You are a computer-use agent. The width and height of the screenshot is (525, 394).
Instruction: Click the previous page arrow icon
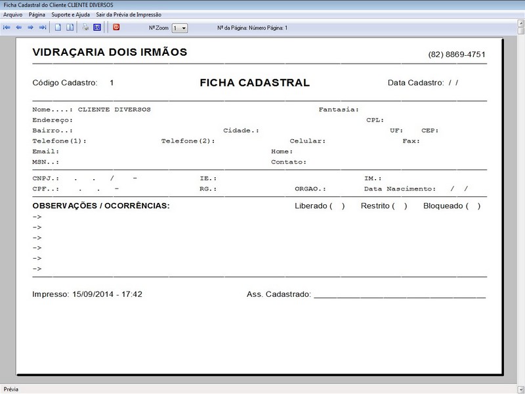[18, 28]
